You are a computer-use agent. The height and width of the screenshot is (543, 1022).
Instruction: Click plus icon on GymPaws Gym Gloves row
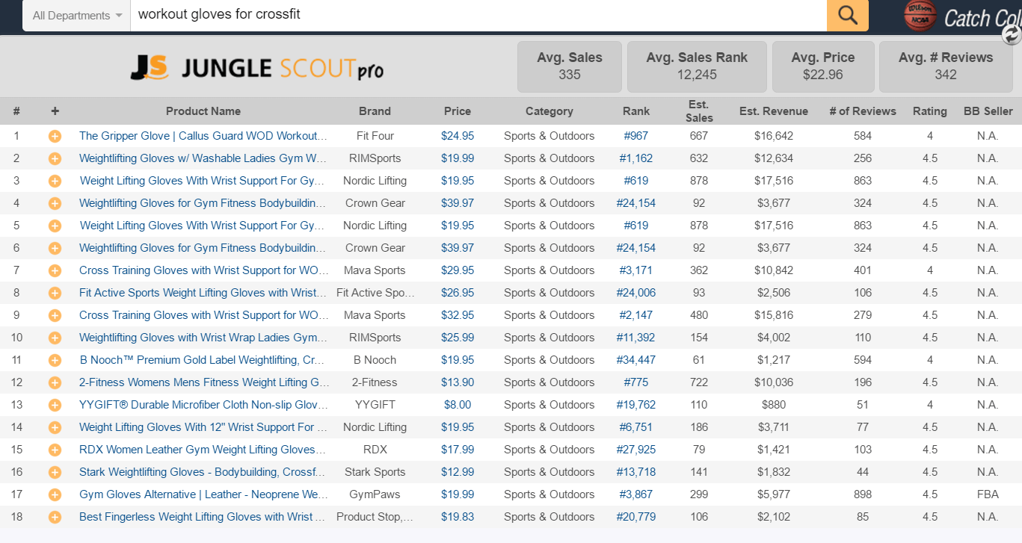pos(55,494)
